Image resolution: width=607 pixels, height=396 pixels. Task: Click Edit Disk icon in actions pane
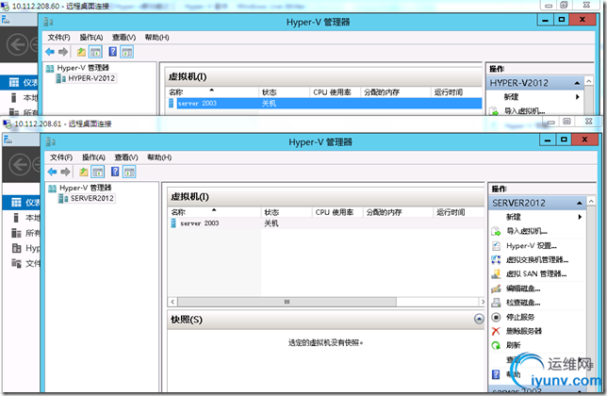496,289
